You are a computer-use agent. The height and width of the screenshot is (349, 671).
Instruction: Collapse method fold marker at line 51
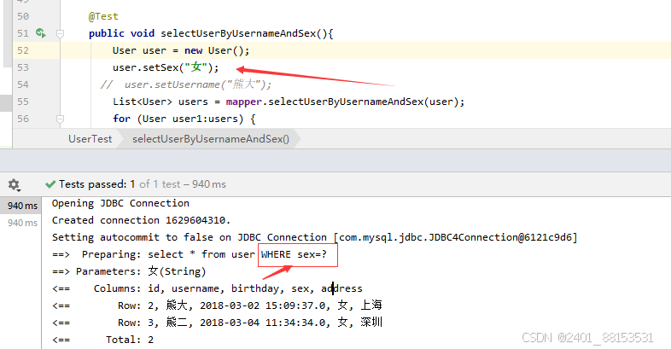pos(61,33)
